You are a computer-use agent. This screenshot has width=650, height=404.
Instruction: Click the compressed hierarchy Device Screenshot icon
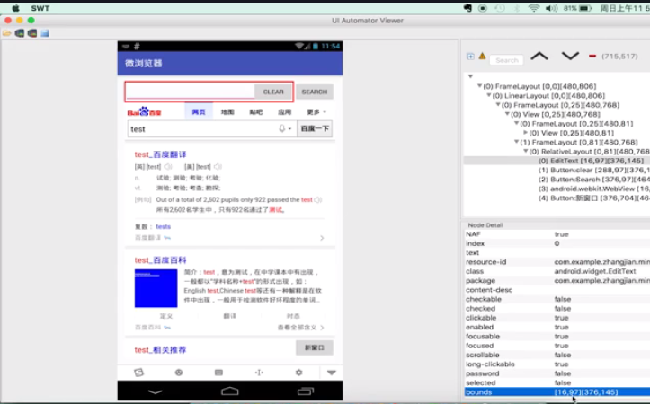click(32, 33)
